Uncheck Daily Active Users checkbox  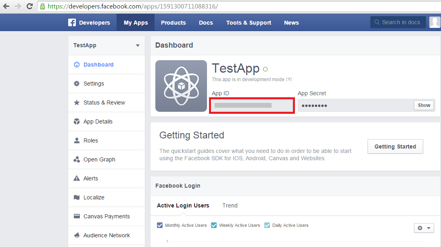(x=267, y=225)
